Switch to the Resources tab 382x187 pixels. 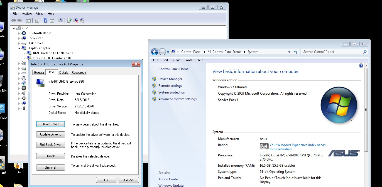[79, 73]
